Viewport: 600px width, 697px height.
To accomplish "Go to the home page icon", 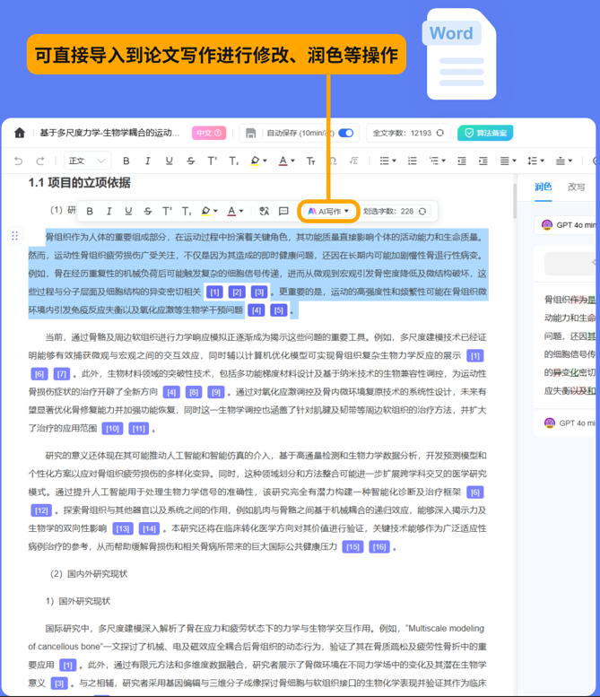I will [x=20, y=133].
